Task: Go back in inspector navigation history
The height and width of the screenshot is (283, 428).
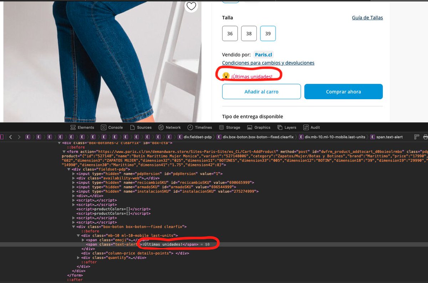Action: [x=11, y=137]
